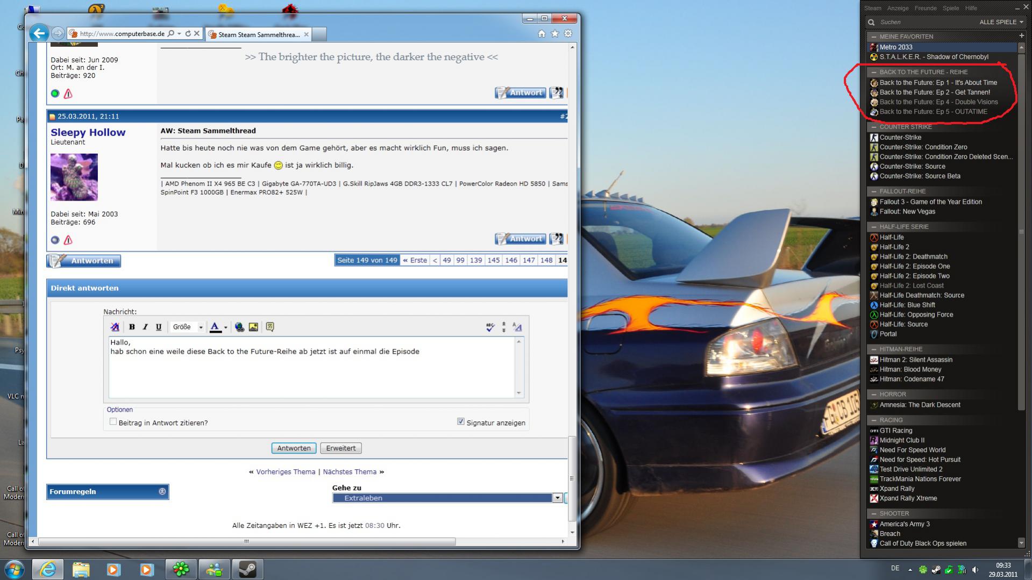This screenshot has height=580, width=1032.
Task: Insert an image in the message
Action: [253, 327]
